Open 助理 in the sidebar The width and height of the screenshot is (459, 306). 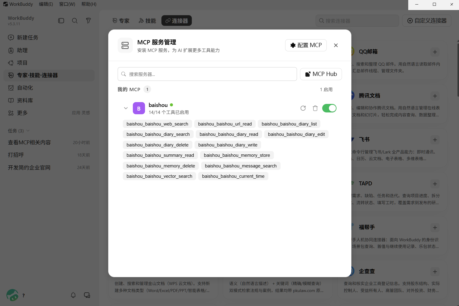[x=49, y=50]
